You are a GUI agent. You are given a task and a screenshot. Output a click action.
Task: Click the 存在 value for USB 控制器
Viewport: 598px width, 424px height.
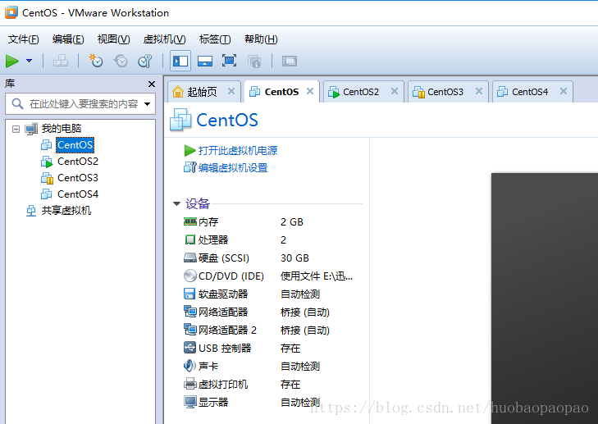coord(290,348)
